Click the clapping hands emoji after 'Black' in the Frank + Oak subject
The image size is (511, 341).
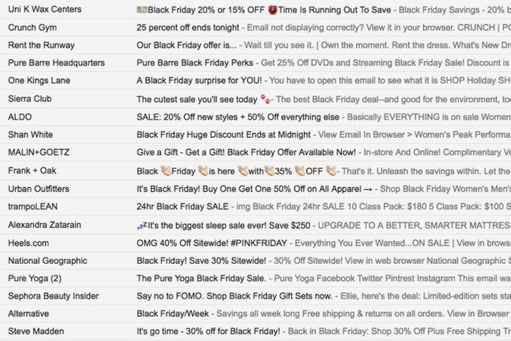point(165,170)
